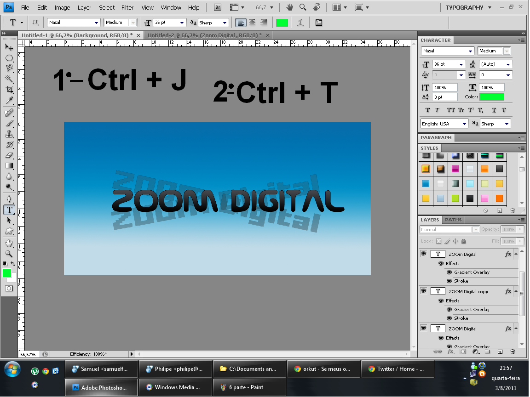Select the Elliptical Marquee tool
530x397 pixels.
coord(9,58)
